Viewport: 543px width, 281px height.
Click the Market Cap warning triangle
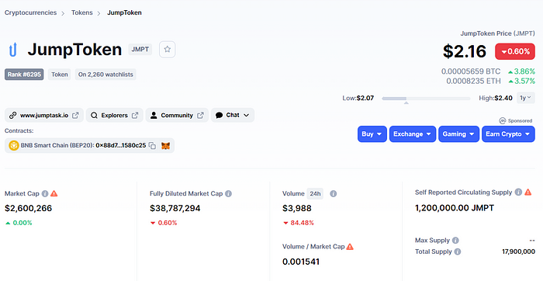(x=54, y=193)
